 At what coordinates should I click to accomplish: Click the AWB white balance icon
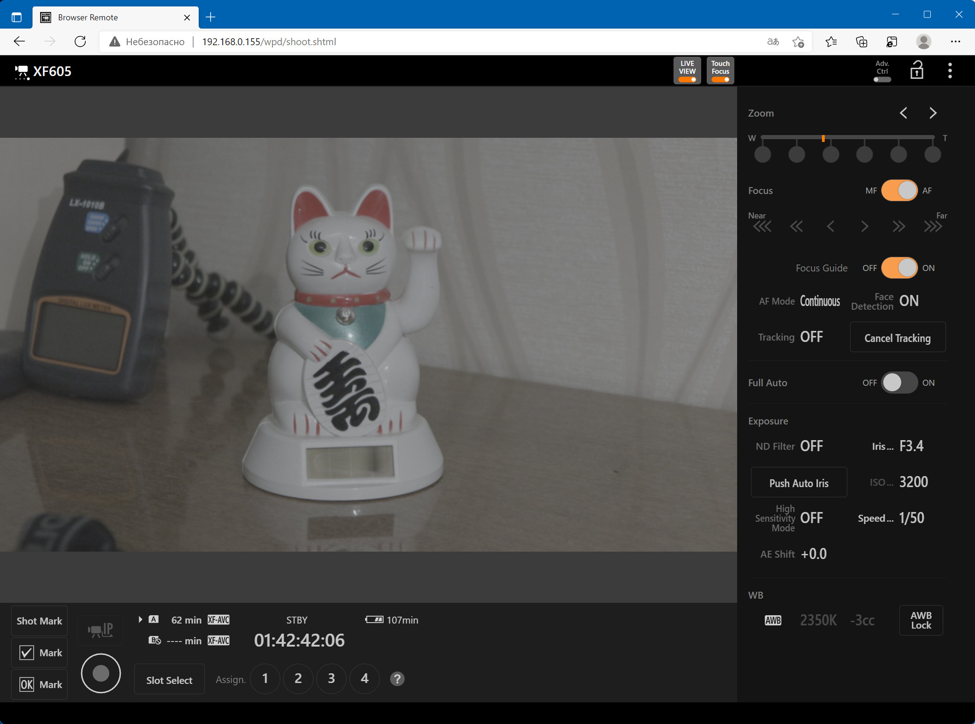coord(773,620)
